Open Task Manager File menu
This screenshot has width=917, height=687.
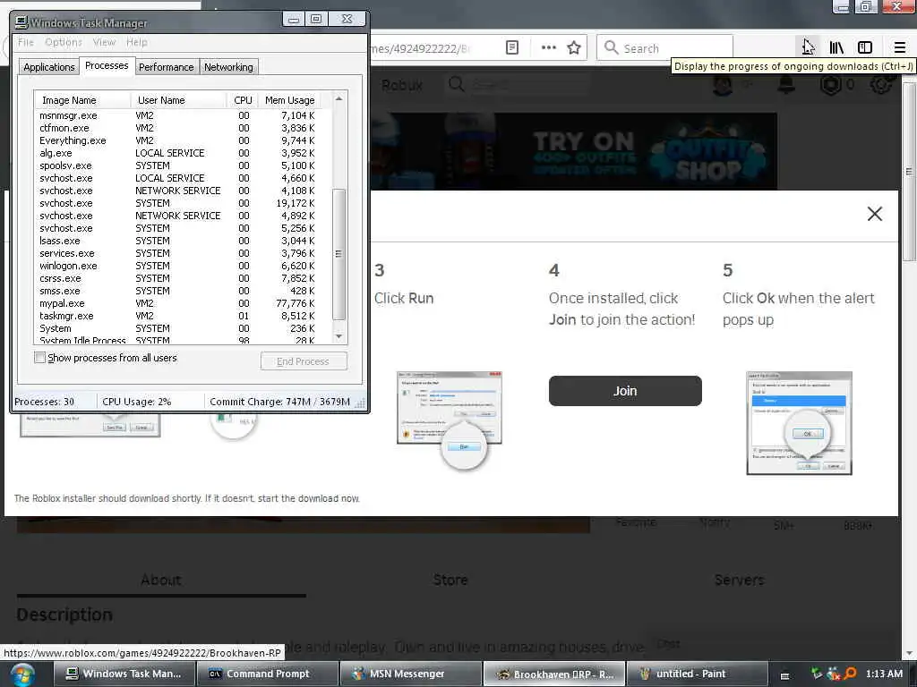tap(26, 42)
